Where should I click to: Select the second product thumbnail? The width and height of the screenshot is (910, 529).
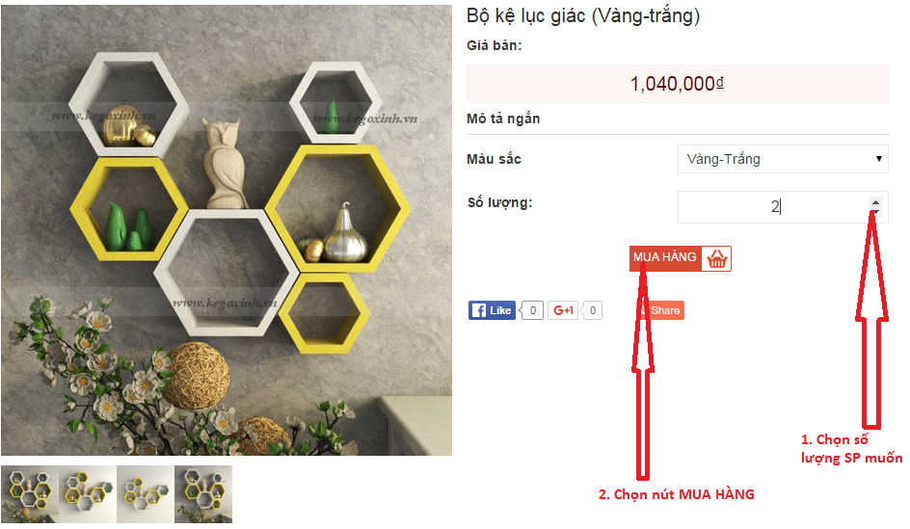click(88, 494)
